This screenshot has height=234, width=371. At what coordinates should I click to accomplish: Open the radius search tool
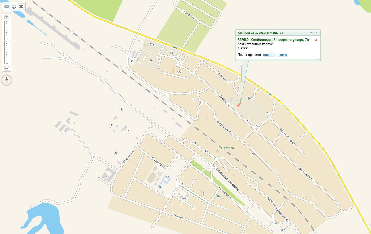pyautogui.click(x=14, y=6)
